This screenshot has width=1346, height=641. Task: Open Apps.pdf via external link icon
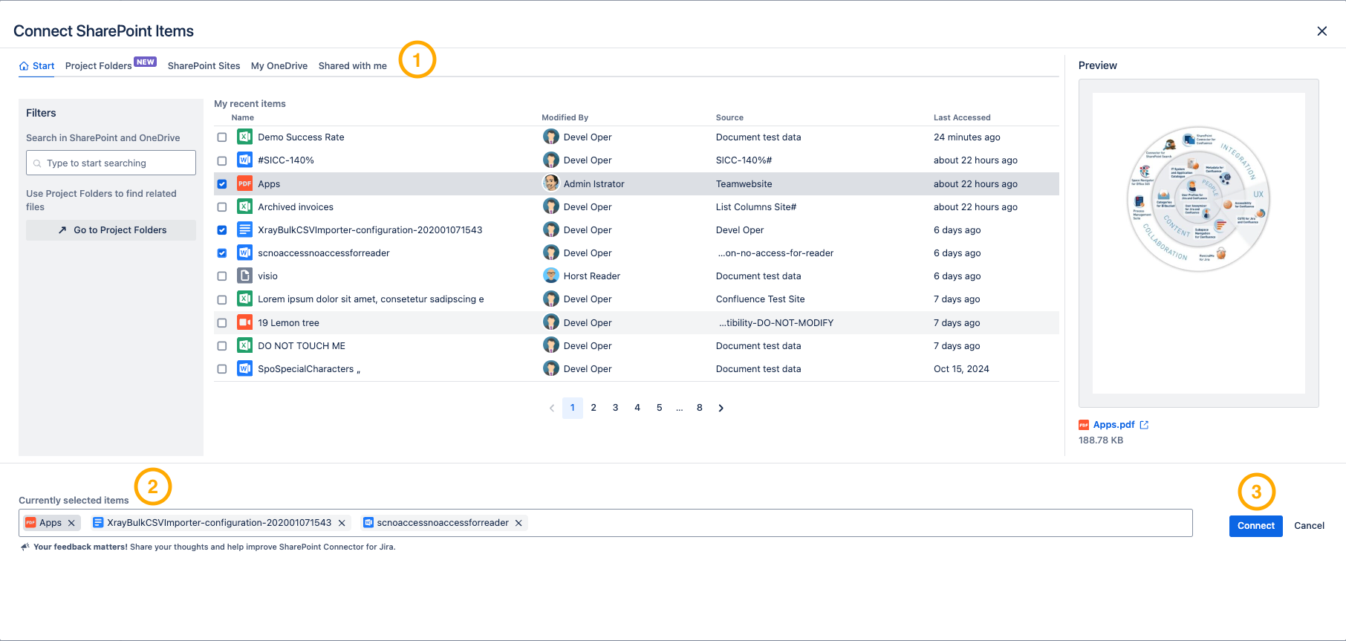(1144, 425)
